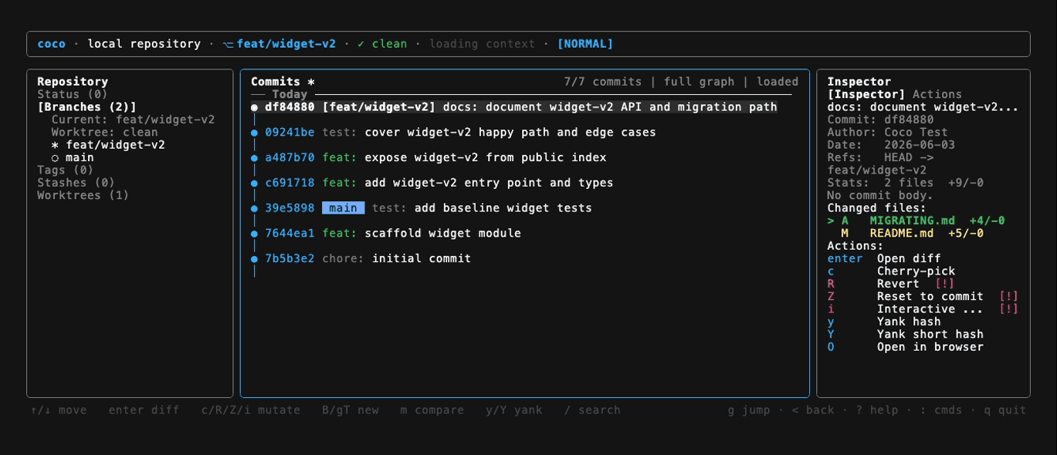Click the [feat/widget-v2] ref label on df84880

(378, 107)
